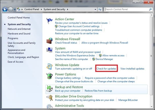Click the Control Panel icon in address bar

(19, 9)
